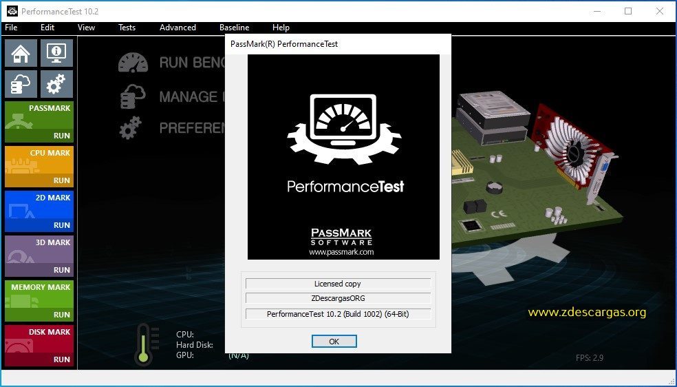This screenshot has width=677, height=387.
Task: Click the PerformanceTest app icon in title bar
Action: tap(12, 11)
